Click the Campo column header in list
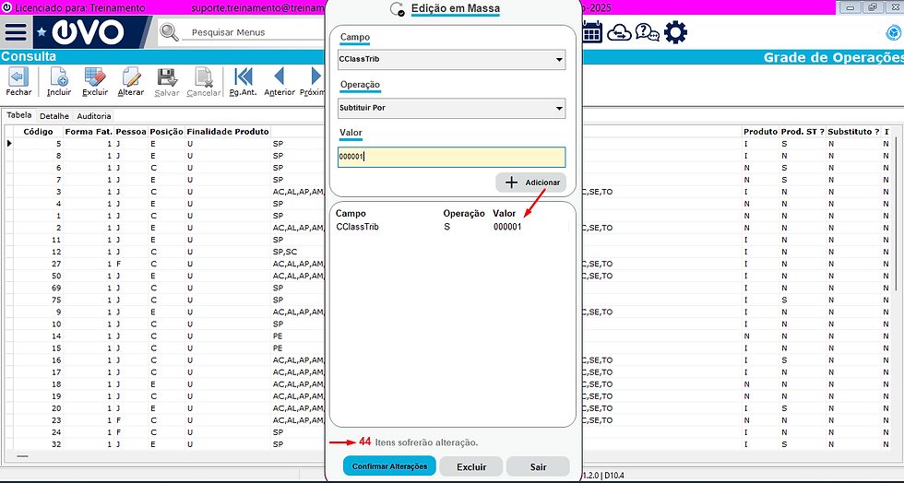The height and width of the screenshot is (483, 904). (351, 214)
